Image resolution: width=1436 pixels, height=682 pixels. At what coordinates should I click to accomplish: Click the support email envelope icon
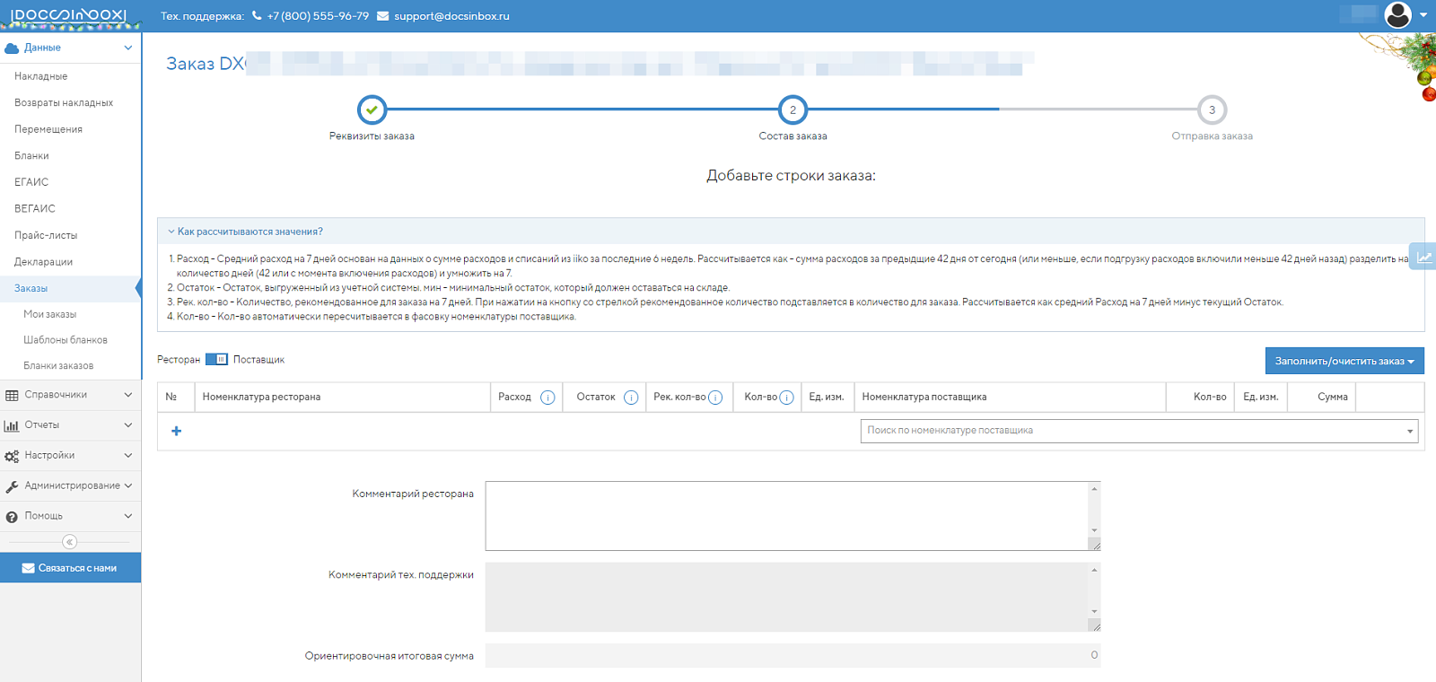382,16
